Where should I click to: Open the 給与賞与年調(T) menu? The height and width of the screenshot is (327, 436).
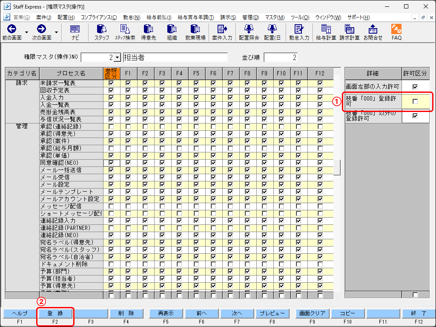196,17
